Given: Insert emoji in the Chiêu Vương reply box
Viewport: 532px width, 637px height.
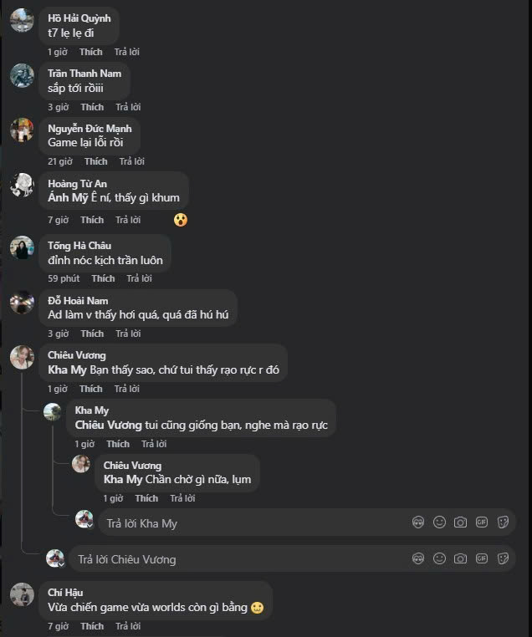Looking at the screenshot, I should coord(439,558).
